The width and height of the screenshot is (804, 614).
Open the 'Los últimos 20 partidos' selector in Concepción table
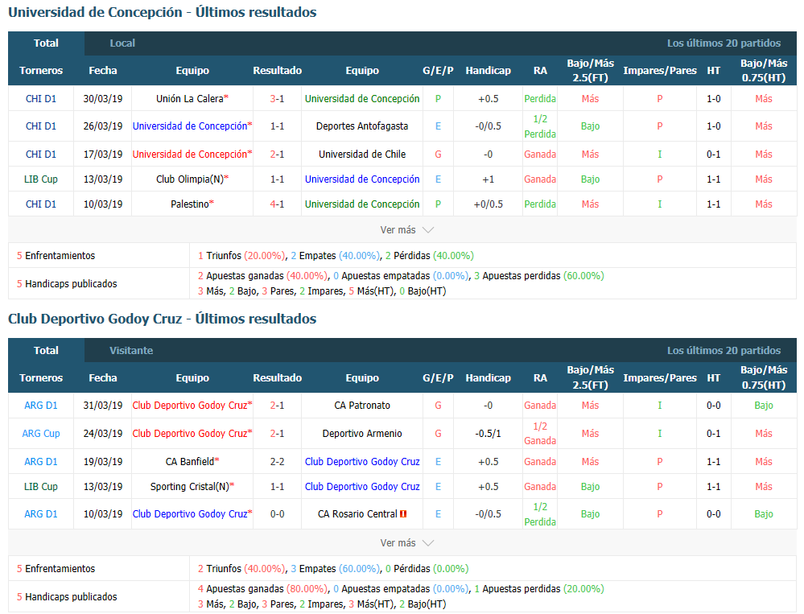coord(724,43)
